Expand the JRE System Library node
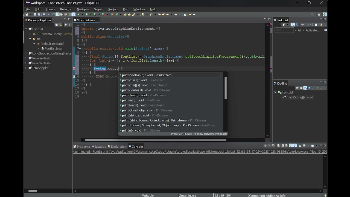This screenshot has width=350, height=197. pyautogui.click(x=30, y=34)
